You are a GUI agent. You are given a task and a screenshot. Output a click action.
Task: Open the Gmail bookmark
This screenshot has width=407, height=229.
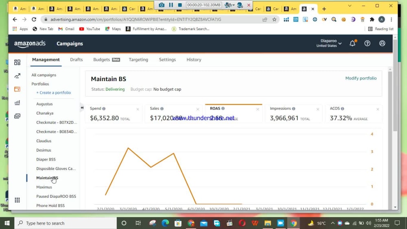tap(66, 29)
